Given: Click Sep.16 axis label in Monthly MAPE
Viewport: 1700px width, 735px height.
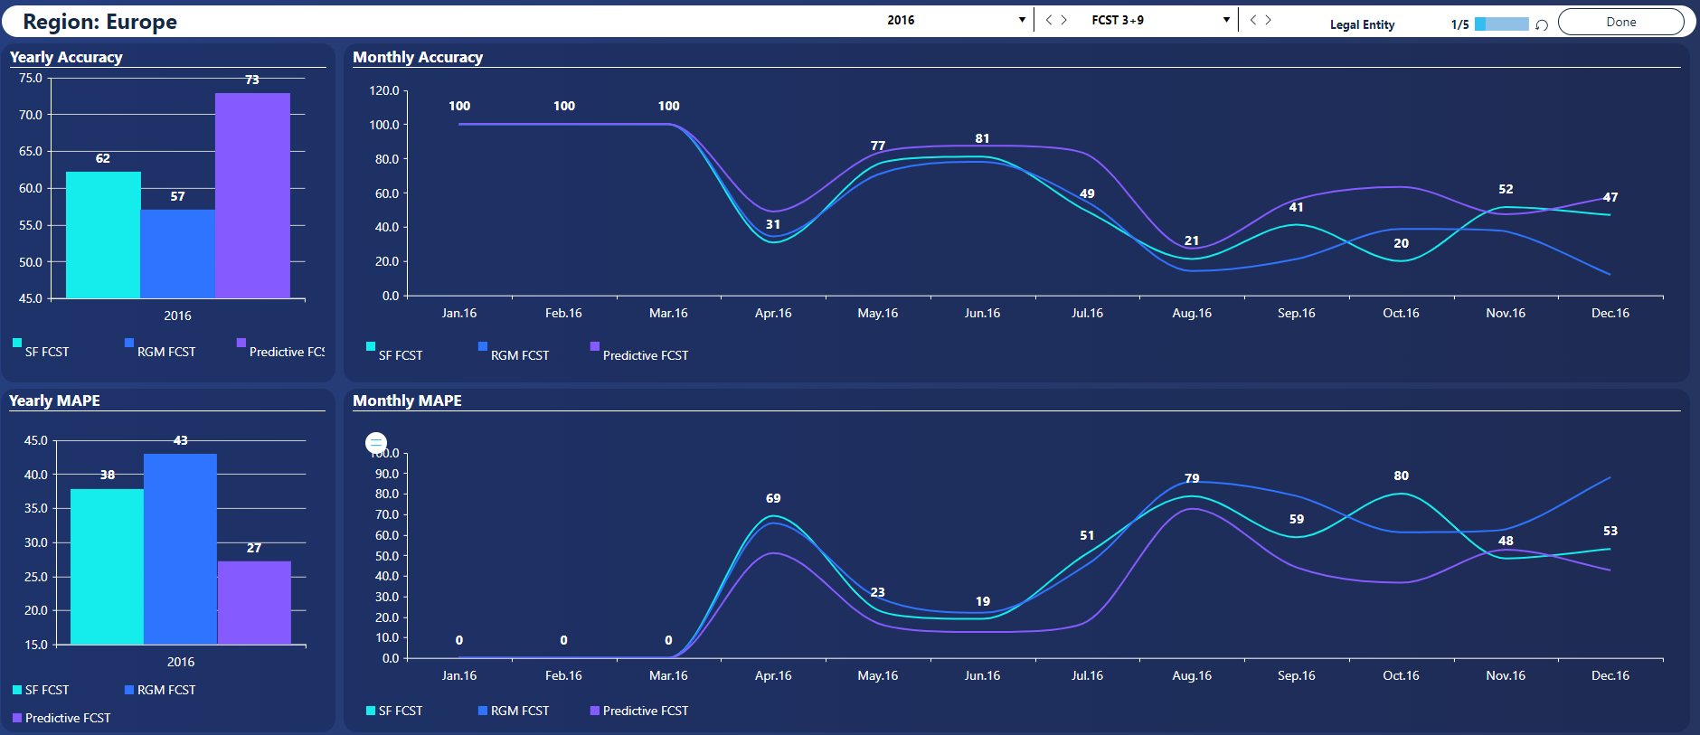Looking at the screenshot, I should 1297,675.
